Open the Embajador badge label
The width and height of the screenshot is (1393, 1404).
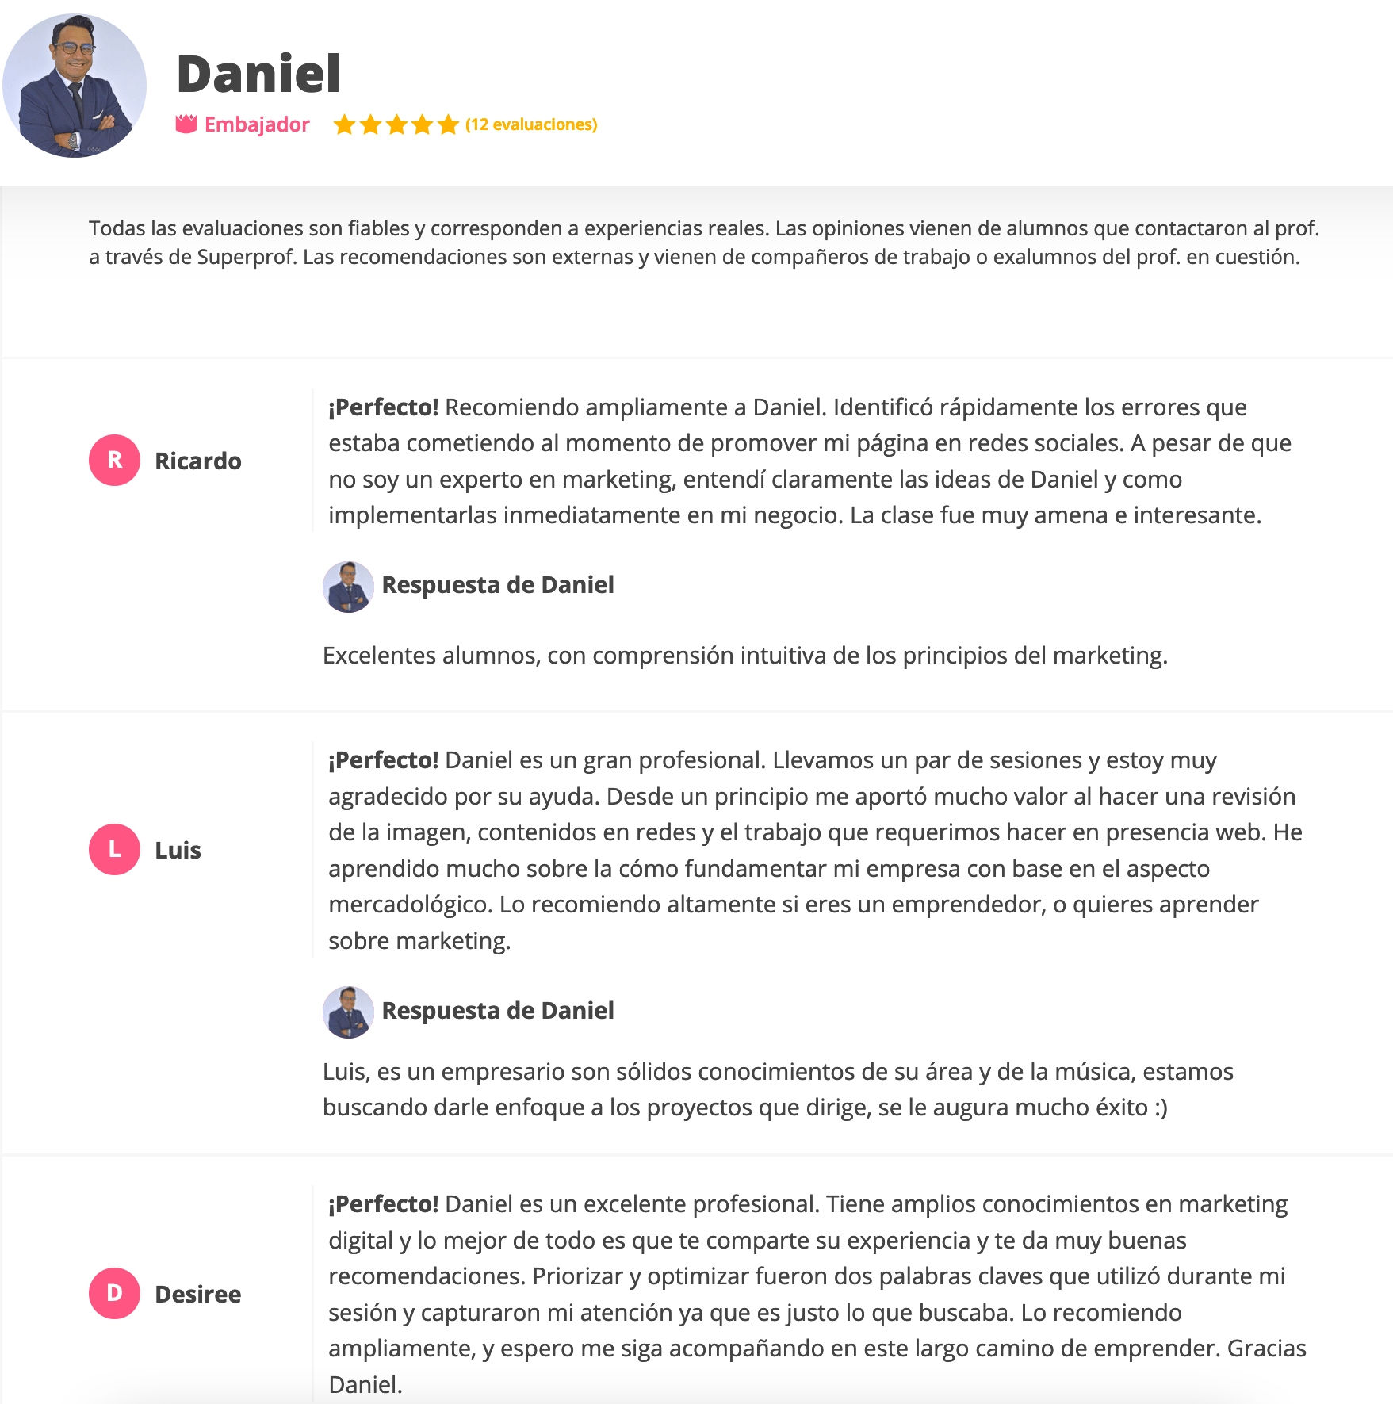(257, 124)
